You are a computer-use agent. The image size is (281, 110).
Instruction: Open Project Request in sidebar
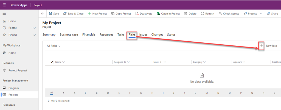18,70
